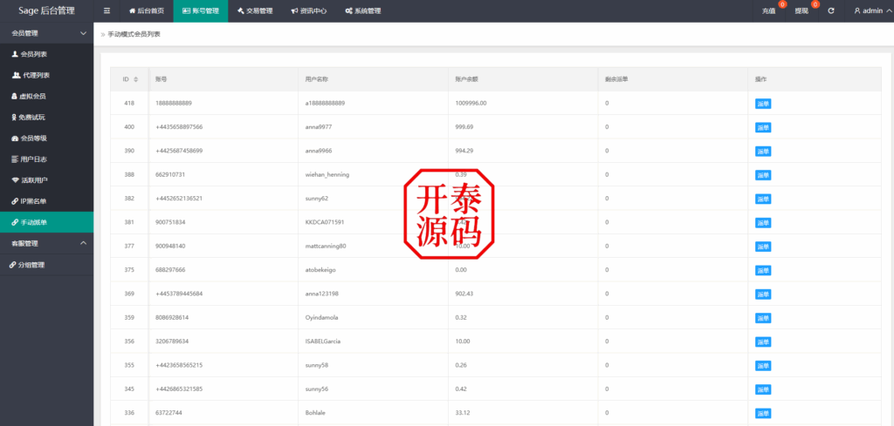Click the 派单 button for ID 418
Image resolution: width=894 pixels, height=426 pixels.
(763, 104)
